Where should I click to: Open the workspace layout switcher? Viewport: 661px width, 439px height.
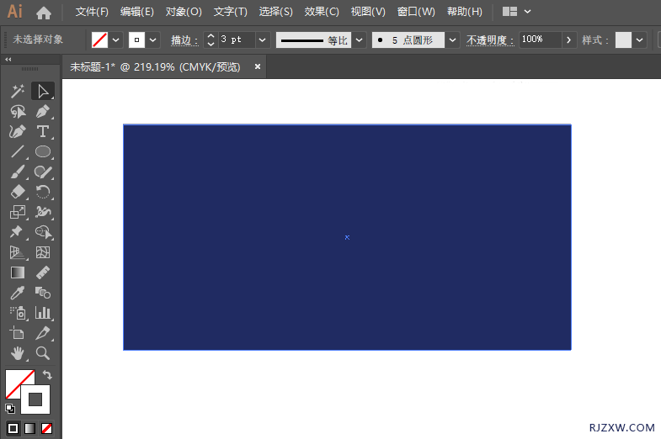pos(516,12)
